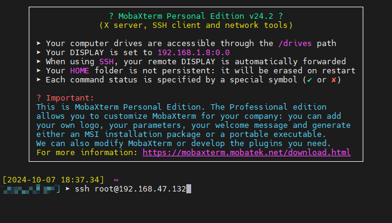Click the red X status symbol
Screen dimensions: 392x223
coord(333,80)
